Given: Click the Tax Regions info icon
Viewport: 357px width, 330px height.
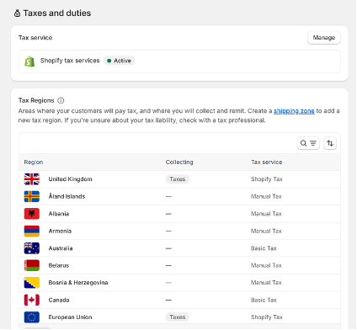Looking at the screenshot, I should 61,100.
